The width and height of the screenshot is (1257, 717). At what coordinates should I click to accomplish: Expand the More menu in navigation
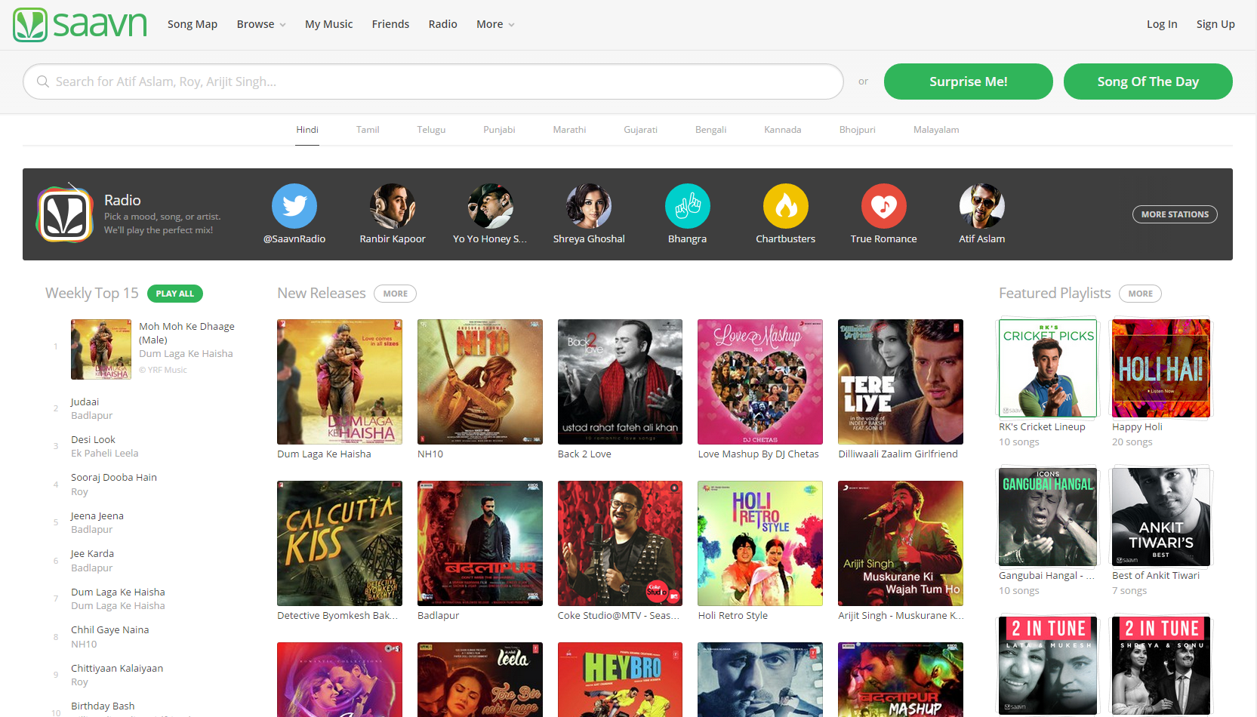(494, 24)
